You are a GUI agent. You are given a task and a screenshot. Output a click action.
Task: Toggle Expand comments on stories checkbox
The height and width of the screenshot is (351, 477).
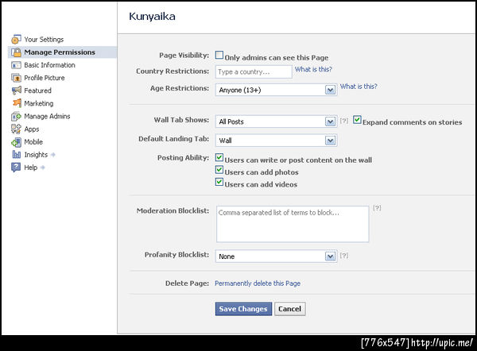(357, 120)
